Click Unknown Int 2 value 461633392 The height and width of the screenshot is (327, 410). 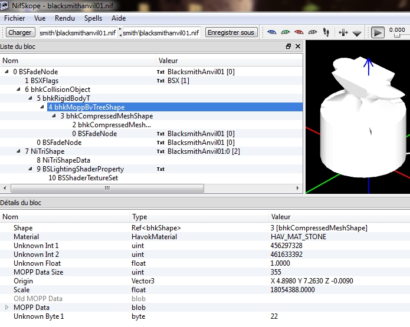286,255
